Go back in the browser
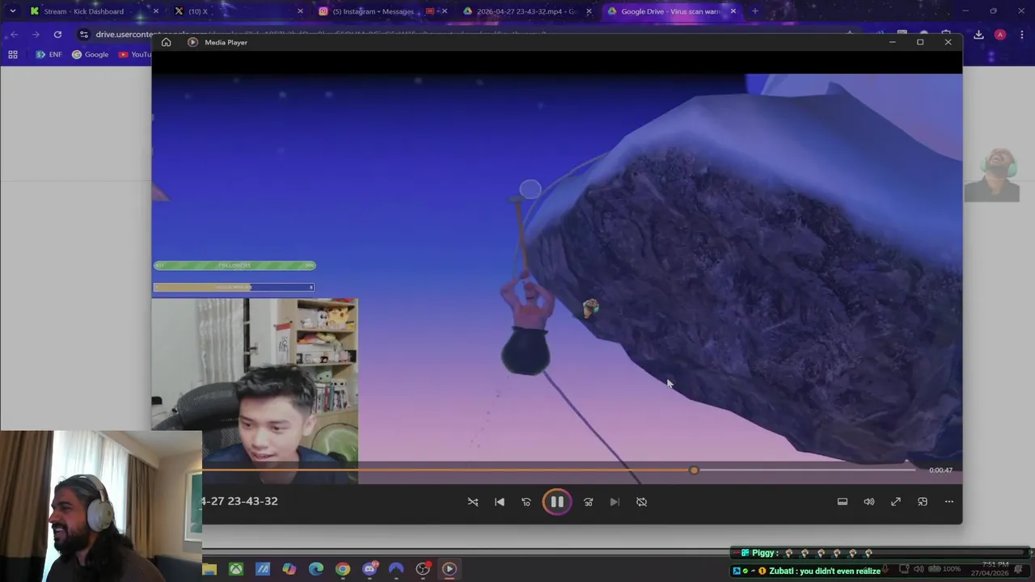The height and width of the screenshot is (582, 1035). 14,35
